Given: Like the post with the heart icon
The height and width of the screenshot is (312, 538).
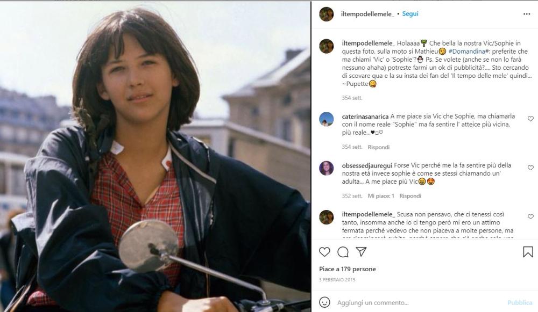Looking at the screenshot, I should pyautogui.click(x=324, y=252).
